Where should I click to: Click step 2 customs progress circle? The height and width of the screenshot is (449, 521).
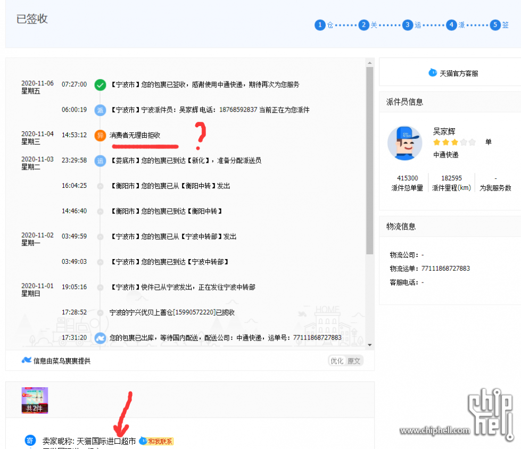click(363, 25)
